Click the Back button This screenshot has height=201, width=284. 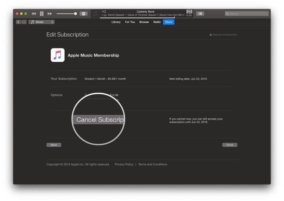coord(54,145)
